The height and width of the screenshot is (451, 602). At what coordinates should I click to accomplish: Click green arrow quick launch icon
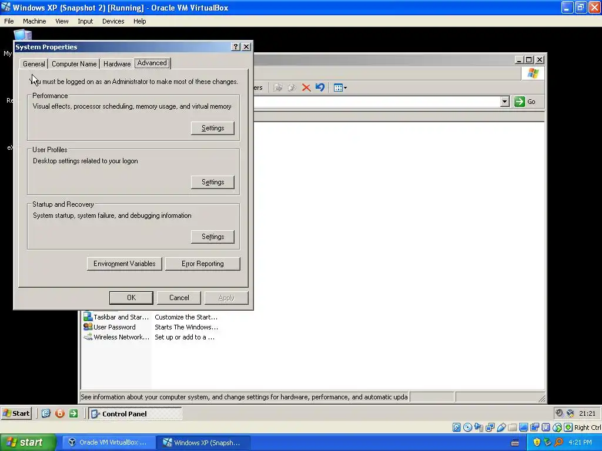click(73, 413)
